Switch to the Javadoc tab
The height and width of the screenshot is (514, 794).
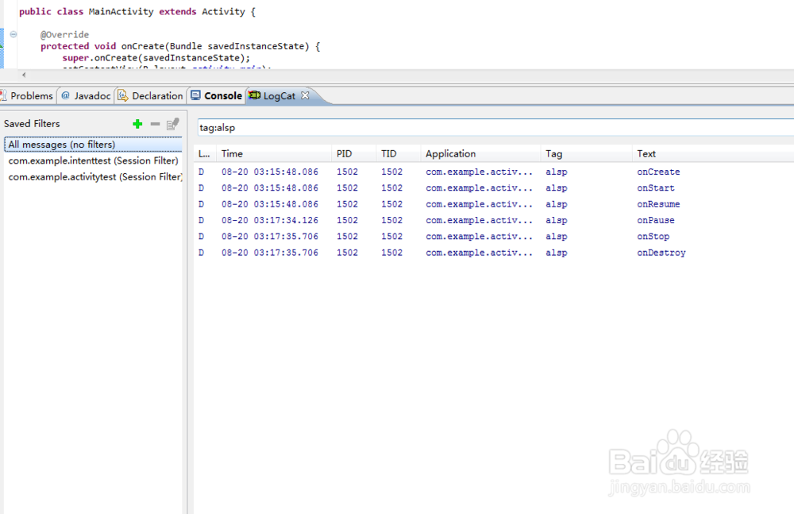click(x=86, y=96)
